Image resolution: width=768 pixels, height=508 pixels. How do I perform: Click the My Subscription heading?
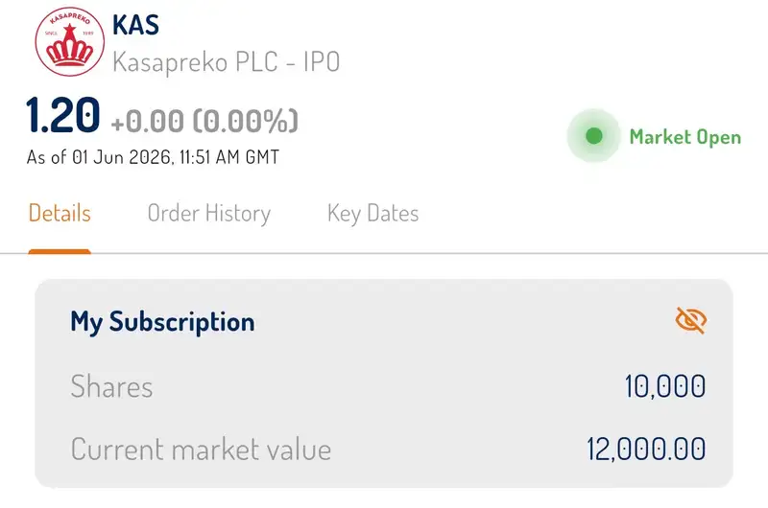162,322
